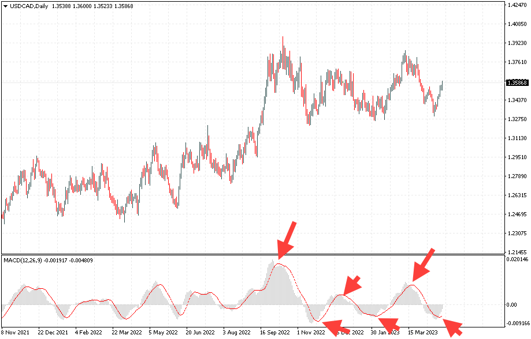Select the OHLC values 1.35388 1.36000 1.35233 1.35868
Image resolution: width=531 pixels, height=339 pixels.
click(92, 6)
